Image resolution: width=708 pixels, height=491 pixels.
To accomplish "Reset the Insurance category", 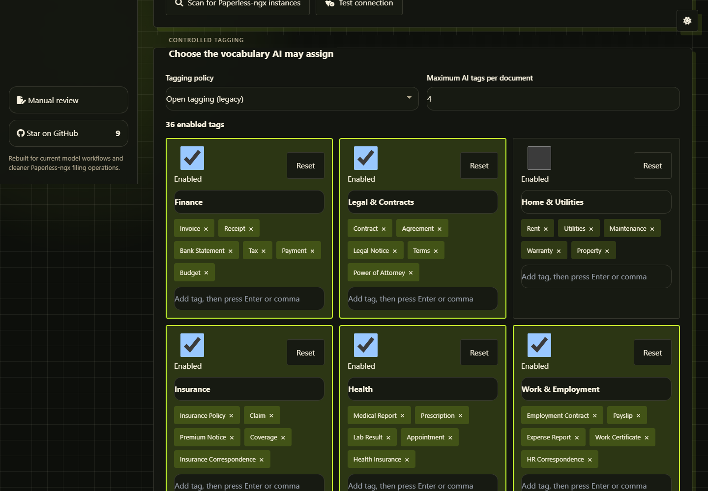I will (306, 353).
